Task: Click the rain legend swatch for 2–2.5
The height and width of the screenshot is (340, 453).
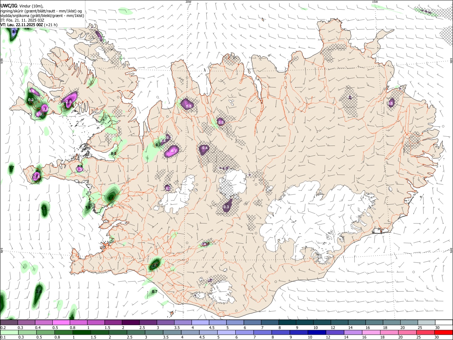Action: click(117, 332)
